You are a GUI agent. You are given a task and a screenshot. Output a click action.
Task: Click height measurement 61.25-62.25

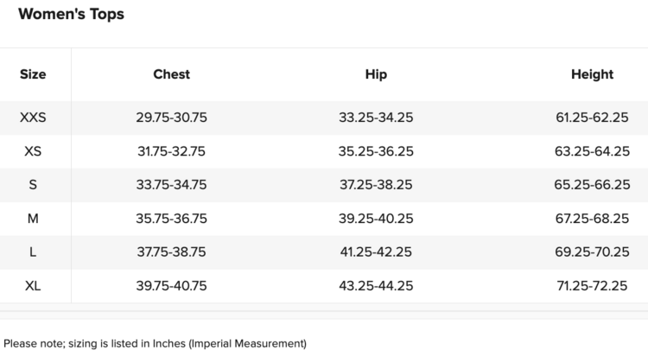[592, 118]
